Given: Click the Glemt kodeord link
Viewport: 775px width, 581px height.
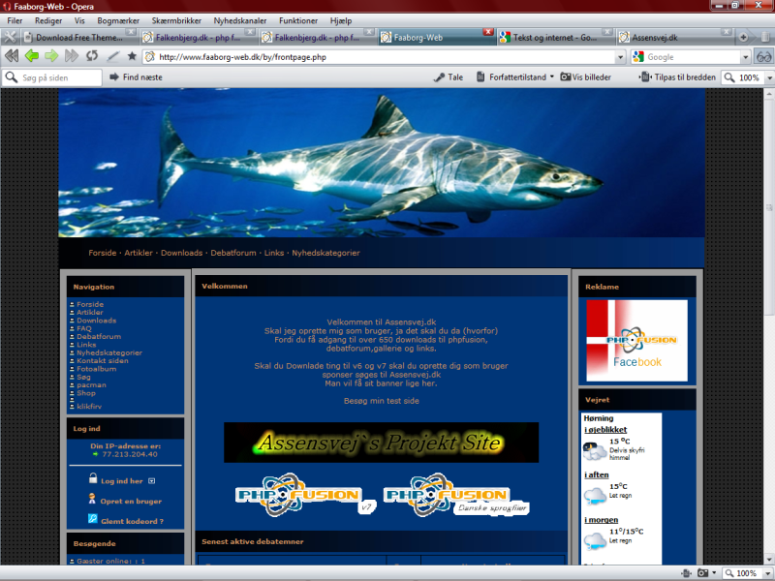Looking at the screenshot, I should pos(132,521).
